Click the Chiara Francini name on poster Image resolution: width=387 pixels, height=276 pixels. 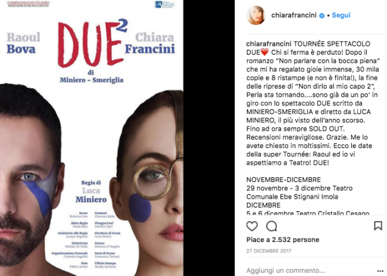150,43
